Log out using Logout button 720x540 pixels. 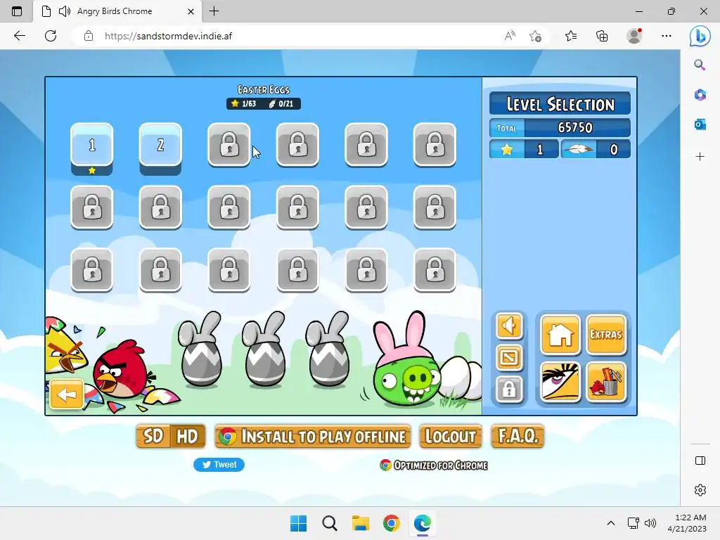coord(451,436)
